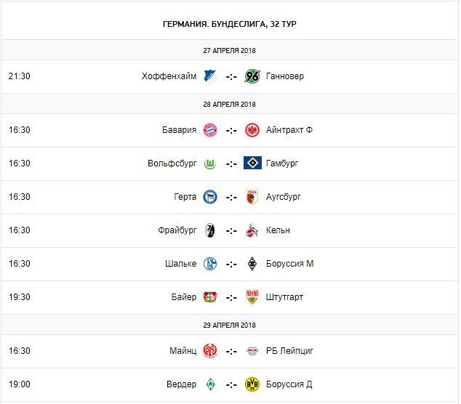Viewport: 461px width, 404px height.
Task: Click the Герта vs Аугсбург score placeholder
Action: click(x=231, y=197)
